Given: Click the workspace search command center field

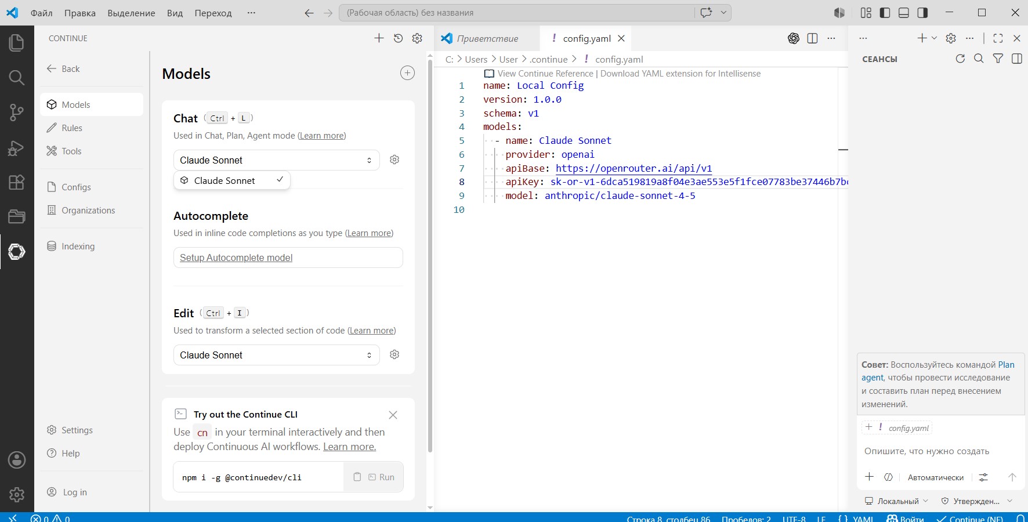Looking at the screenshot, I should tap(516, 13).
